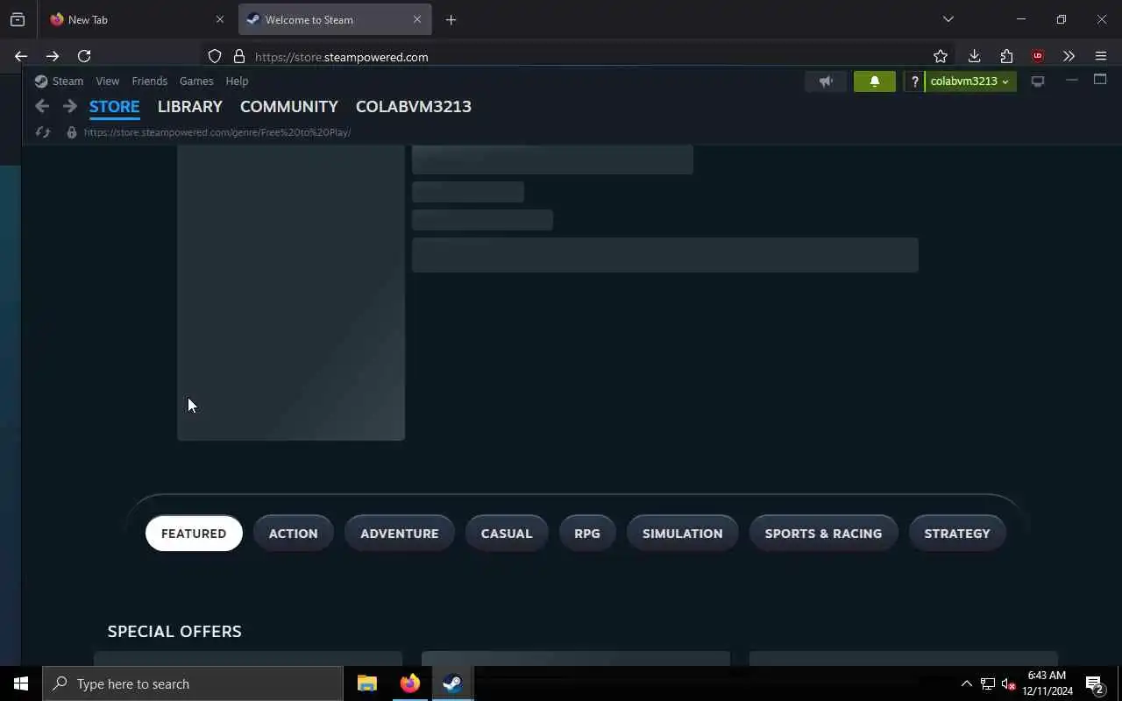This screenshot has height=701, width=1122.
Task: Open Firefox recent browsing view icon
Action: (x=18, y=19)
